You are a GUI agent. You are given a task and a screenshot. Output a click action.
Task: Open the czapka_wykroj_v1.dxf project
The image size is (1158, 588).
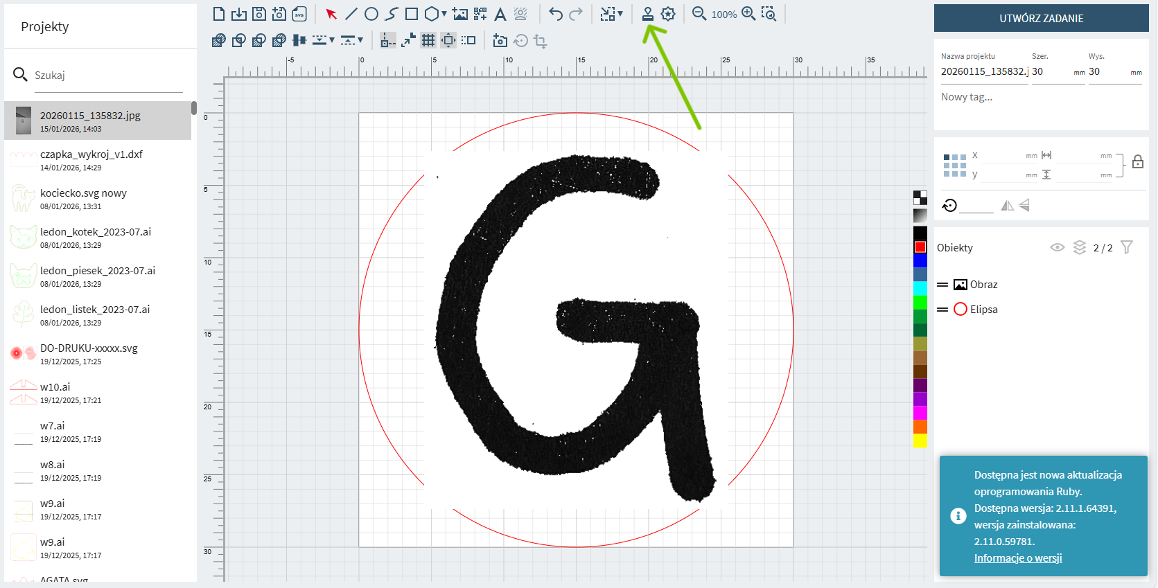tap(91, 160)
